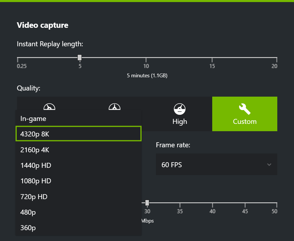Click the Medium quality gauge icon
The image size is (294, 241).
click(114, 107)
